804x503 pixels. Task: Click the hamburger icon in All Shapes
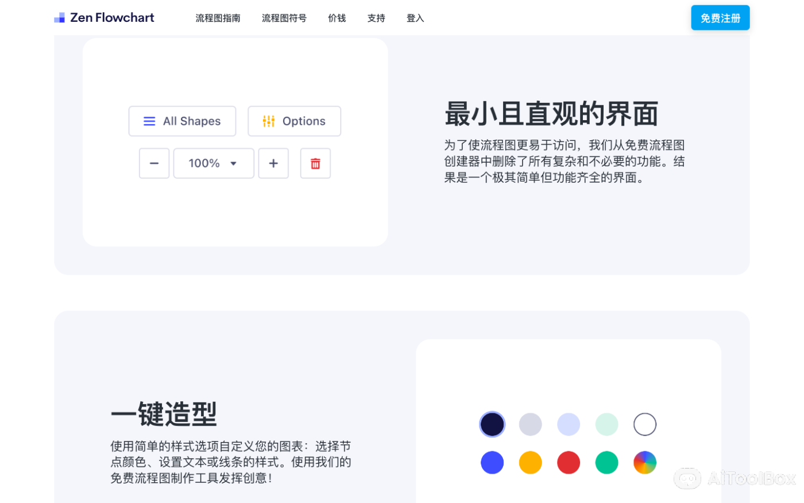[x=149, y=121]
